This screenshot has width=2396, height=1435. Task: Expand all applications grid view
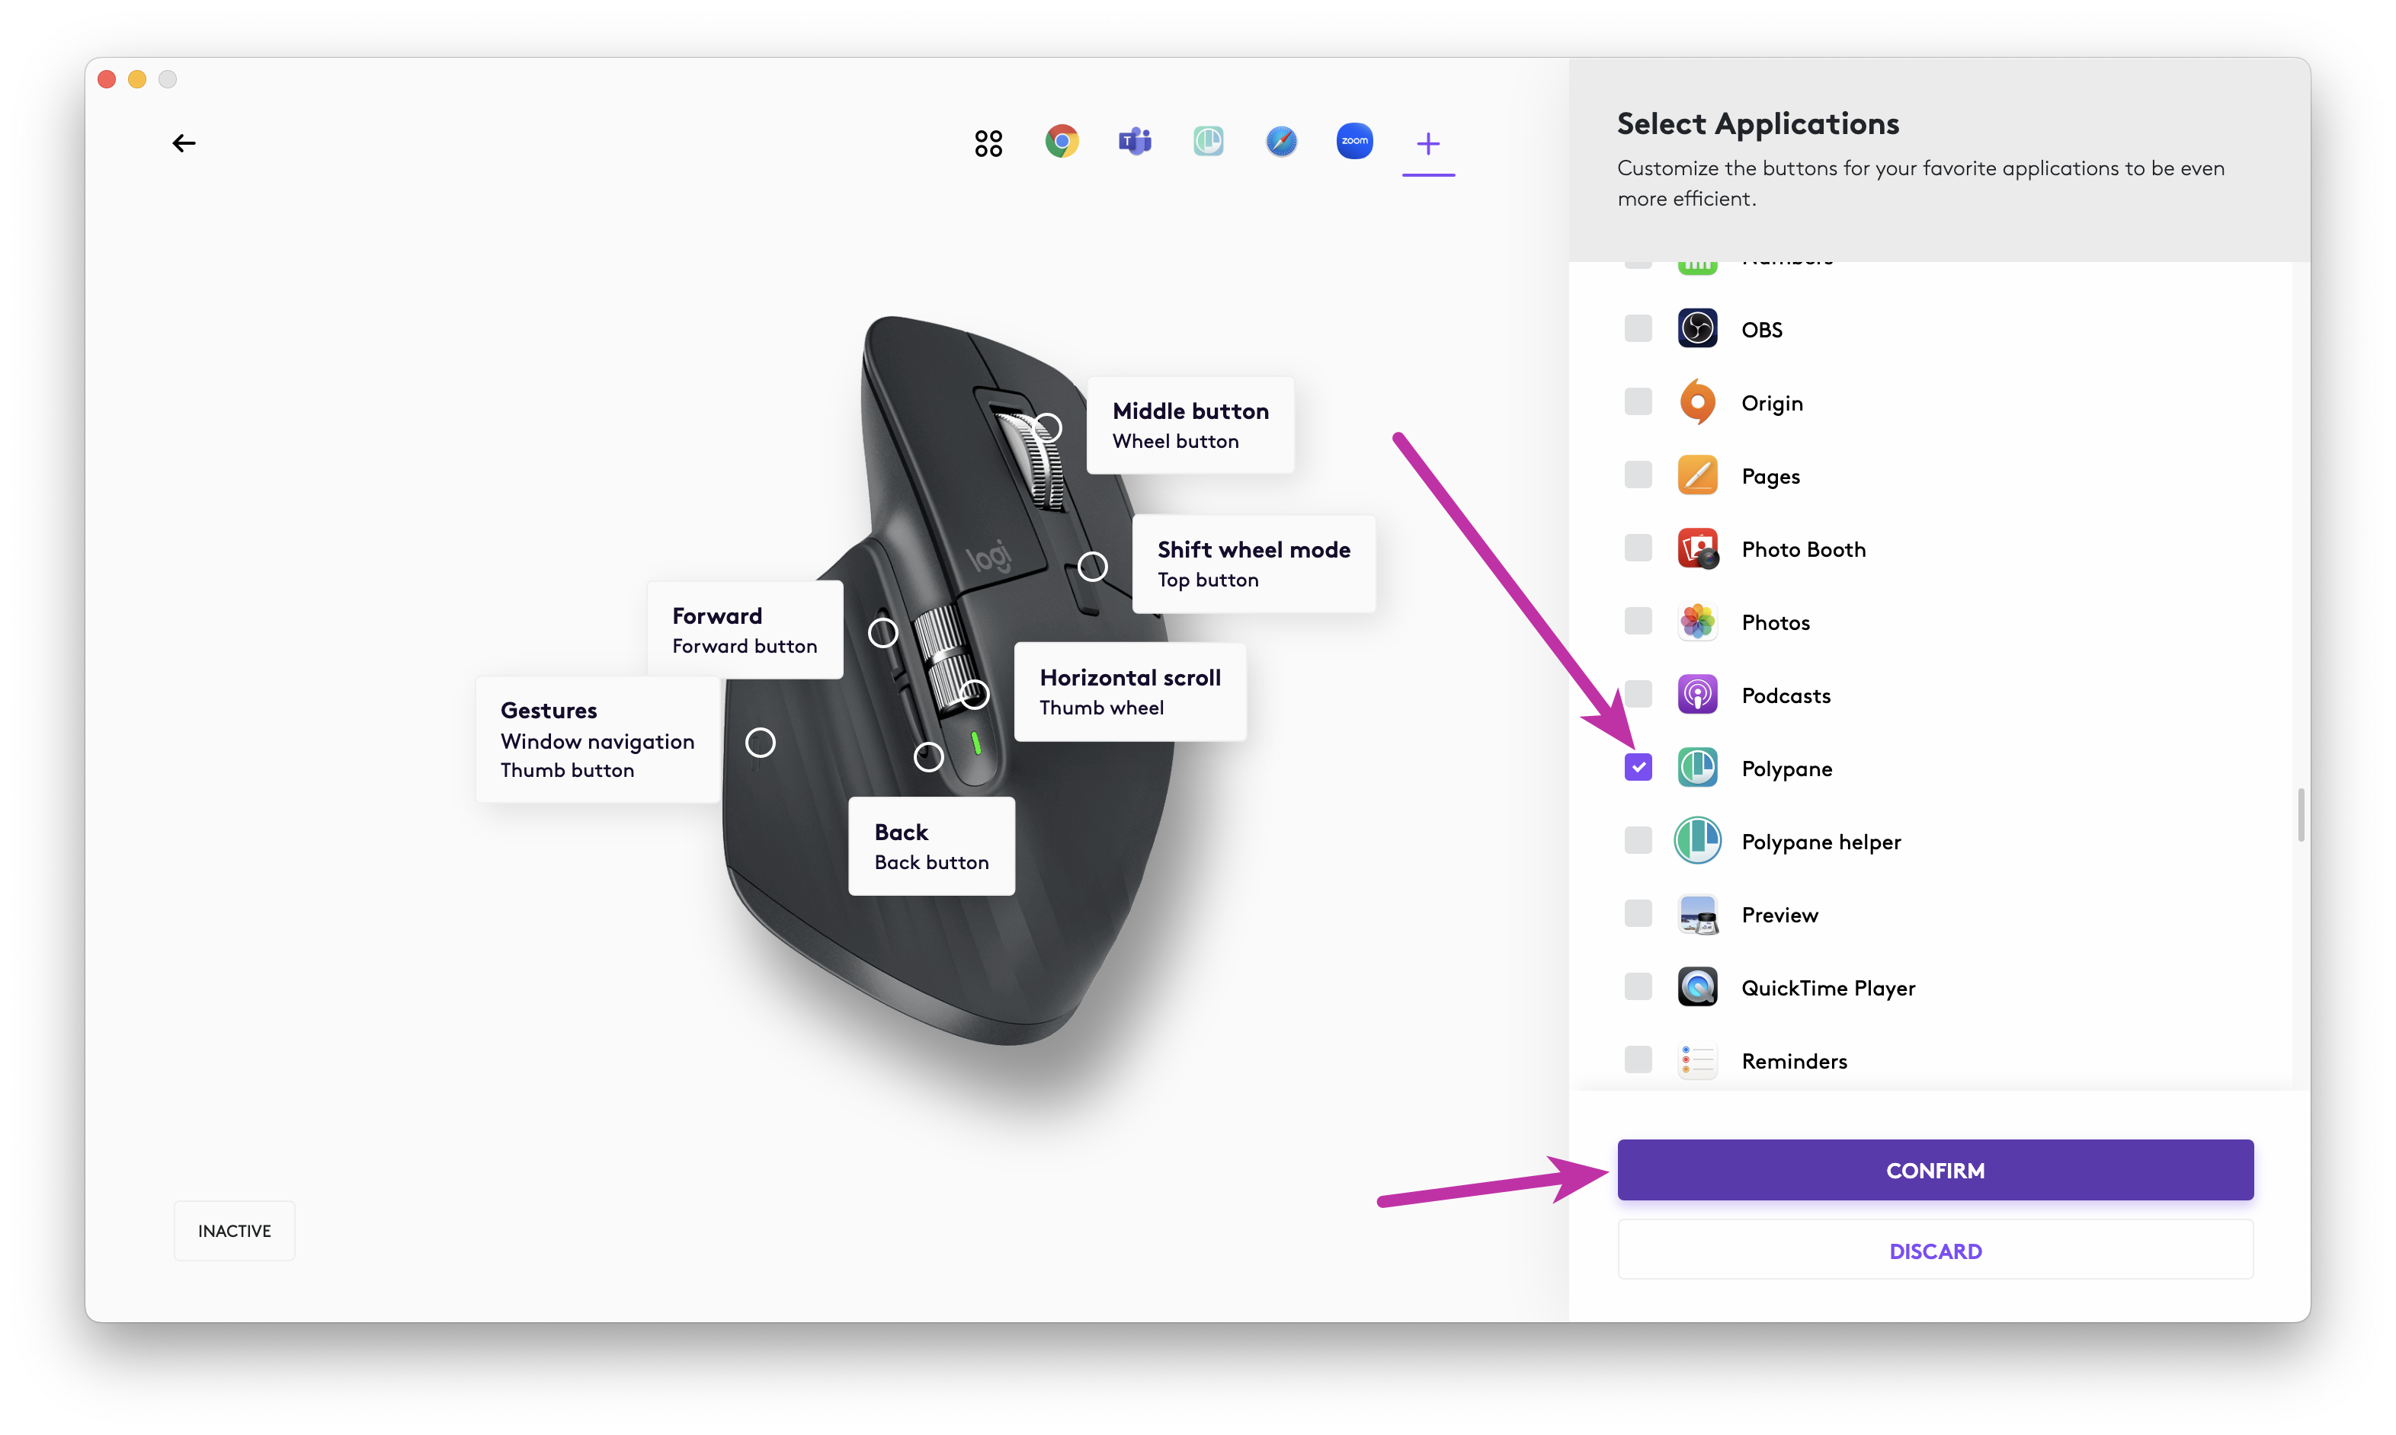coord(988,142)
